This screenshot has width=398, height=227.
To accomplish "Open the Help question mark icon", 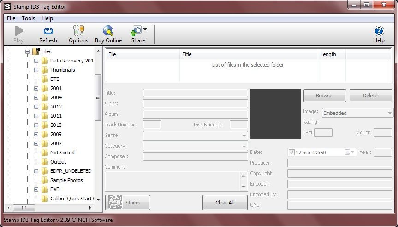I will (379, 31).
